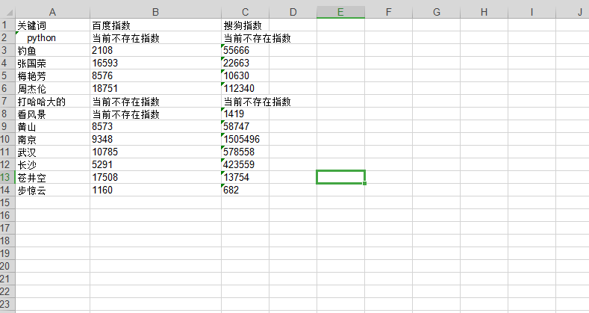This screenshot has height=313, width=589.
Task: Click Sogou index value 112340
Action: coord(246,89)
